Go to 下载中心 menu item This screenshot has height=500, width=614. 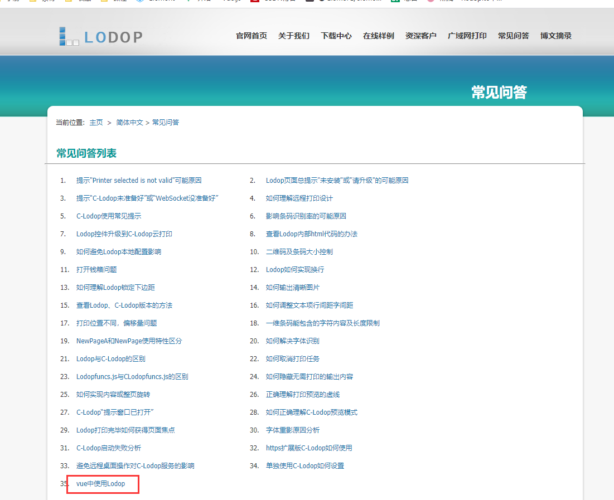click(336, 36)
